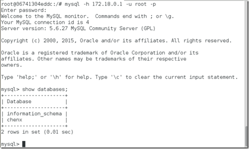
Task: Click the '2 rows in set' result line
Action: (37, 132)
